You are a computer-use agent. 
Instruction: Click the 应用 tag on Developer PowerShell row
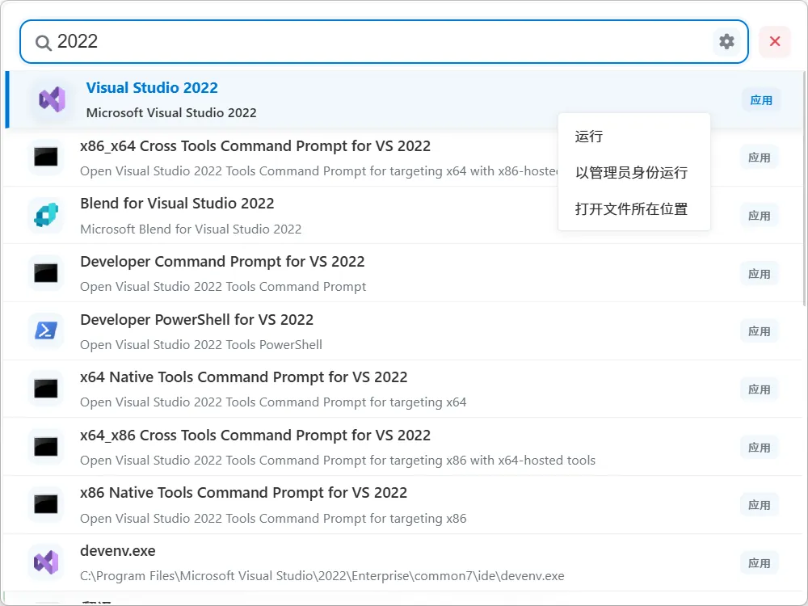760,331
